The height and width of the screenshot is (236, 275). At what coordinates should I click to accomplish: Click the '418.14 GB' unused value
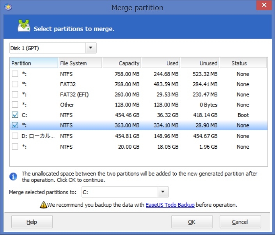click(205, 115)
